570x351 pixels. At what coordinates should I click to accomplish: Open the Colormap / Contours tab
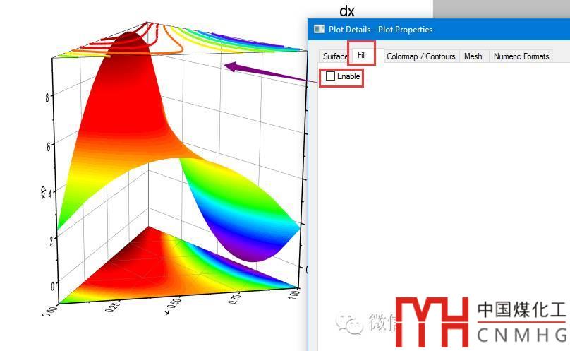(420, 56)
